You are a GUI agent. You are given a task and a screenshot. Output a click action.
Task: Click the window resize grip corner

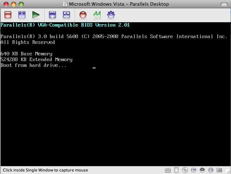pyautogui.click(x=228, y=171)
